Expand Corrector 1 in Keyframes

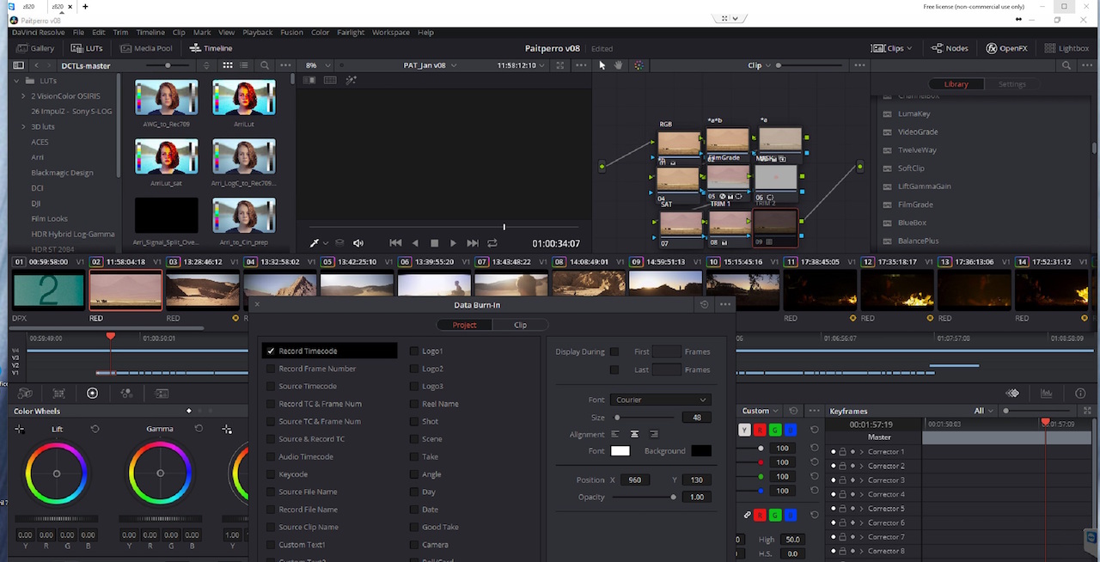[861, 452]
